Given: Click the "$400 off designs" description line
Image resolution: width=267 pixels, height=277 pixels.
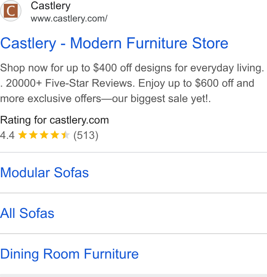Looking at the screenshot, I should pyautogui.click(x=132, y=68).
